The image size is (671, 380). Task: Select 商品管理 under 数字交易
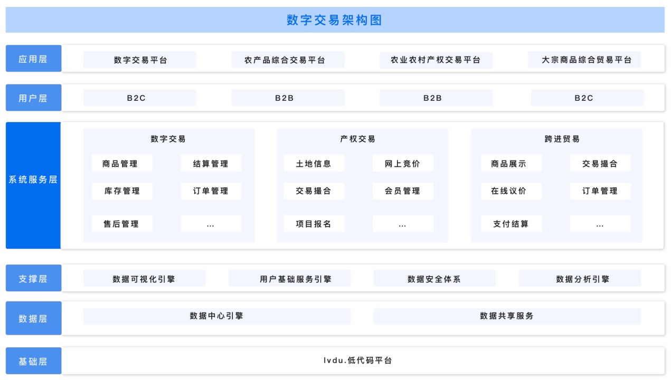[122, 163]
